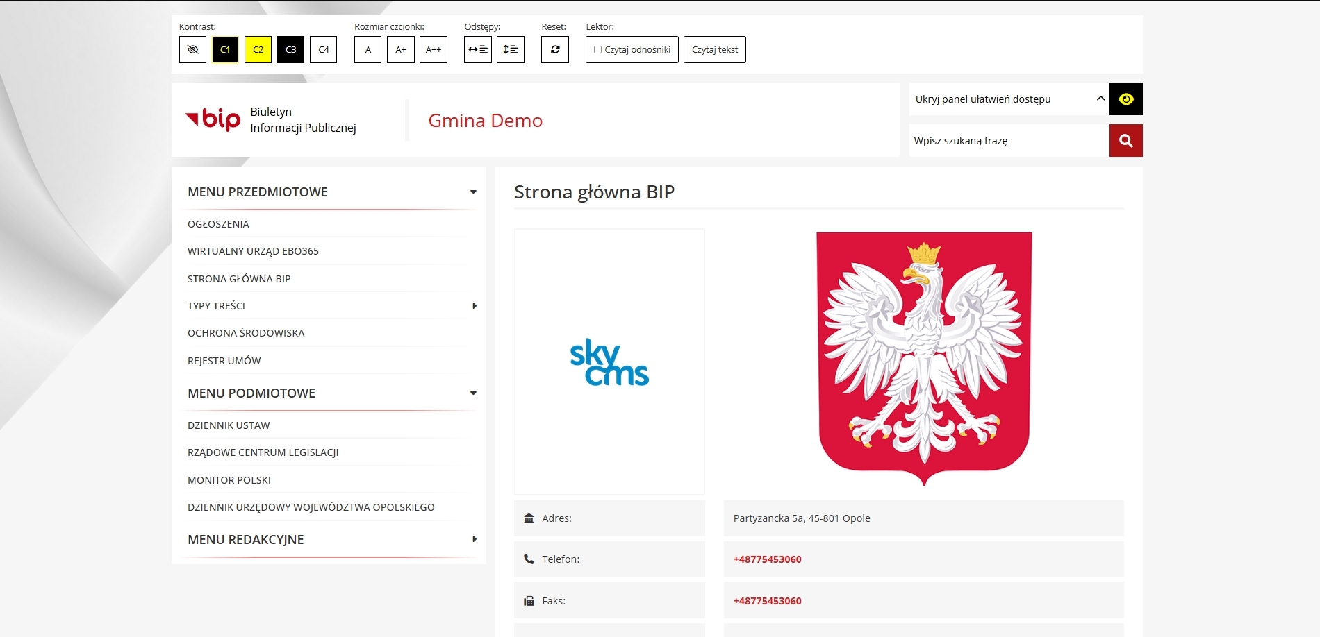1320x637 pixels.
Task: Toggle accessibility panel yellow eye icon
Action: (x=1126, y=99)
